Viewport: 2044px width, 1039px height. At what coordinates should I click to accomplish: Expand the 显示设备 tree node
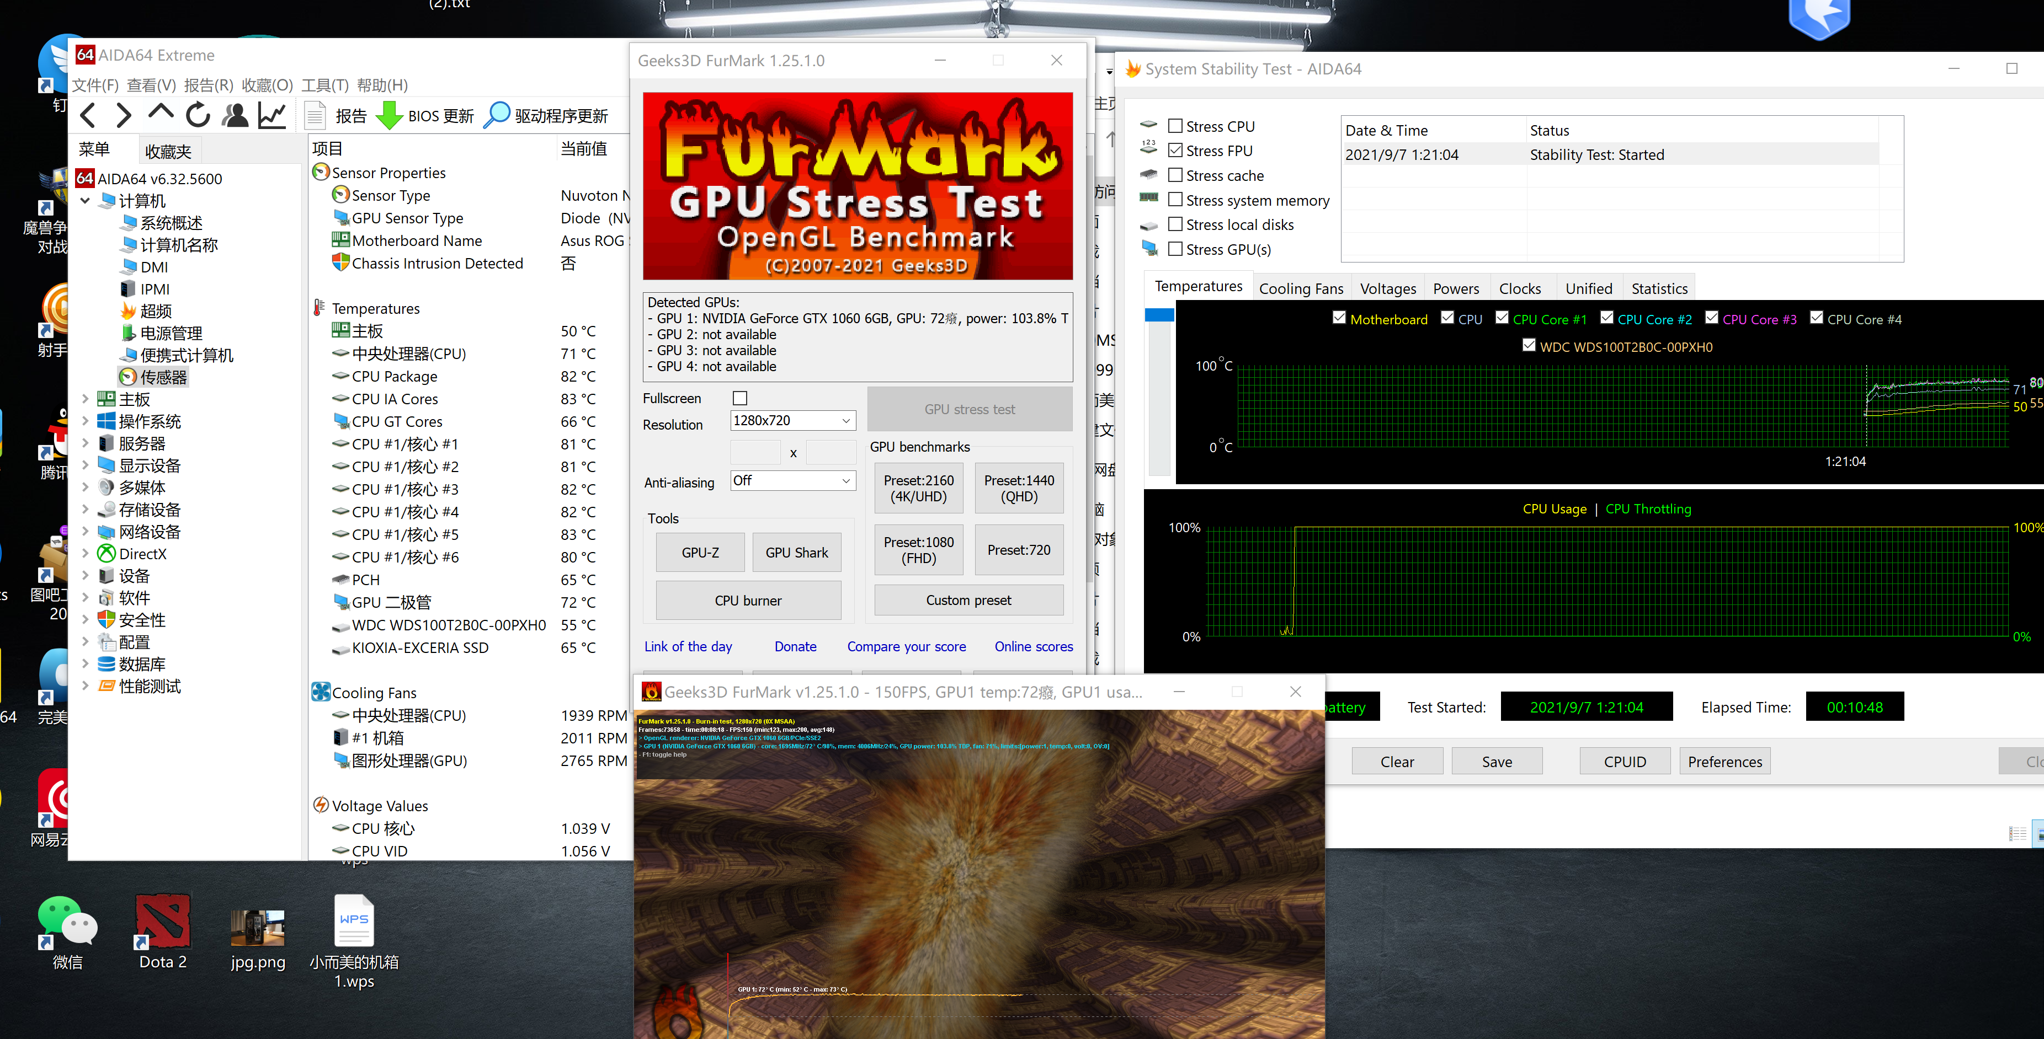point(85,465)
